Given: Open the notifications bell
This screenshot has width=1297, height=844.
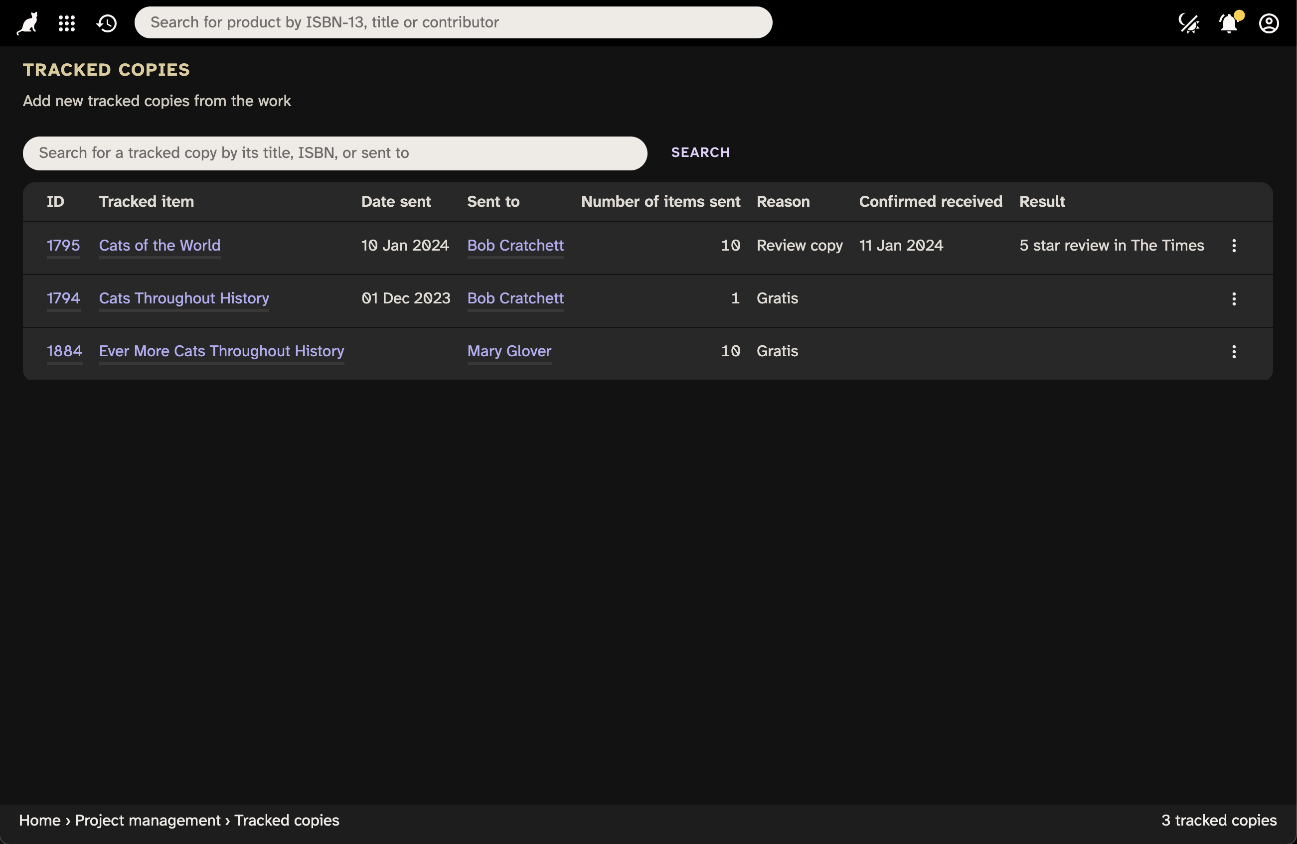Looking at the screenshot, I should (x=1229, y=23).
